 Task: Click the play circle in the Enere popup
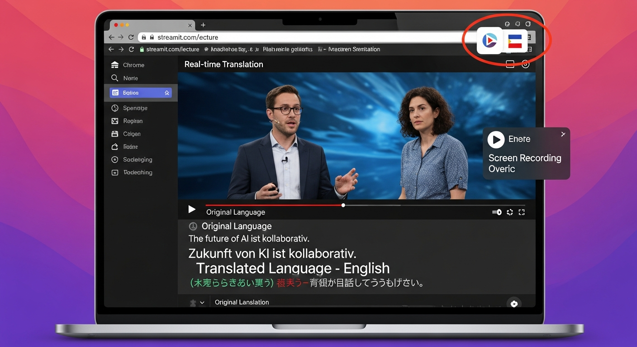496,140
